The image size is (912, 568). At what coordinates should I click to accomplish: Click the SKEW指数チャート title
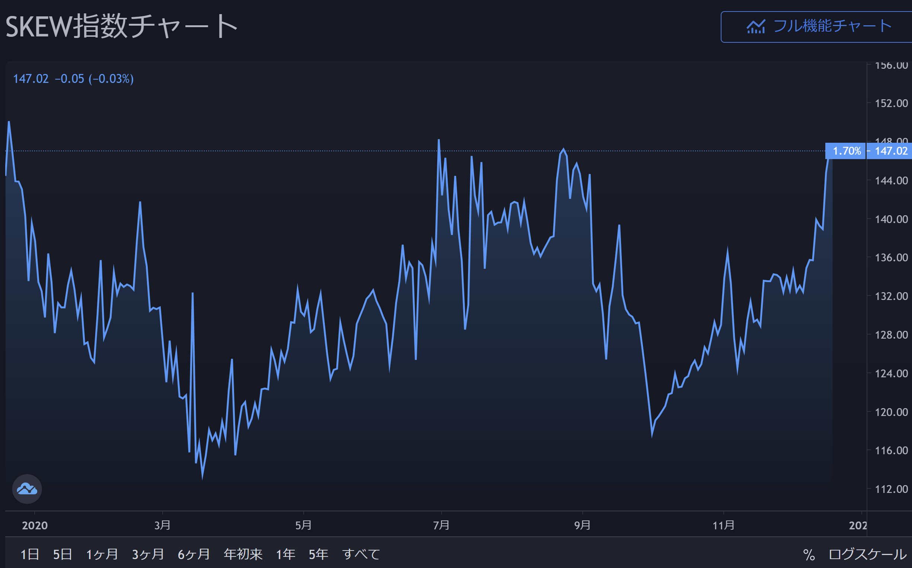121,27
